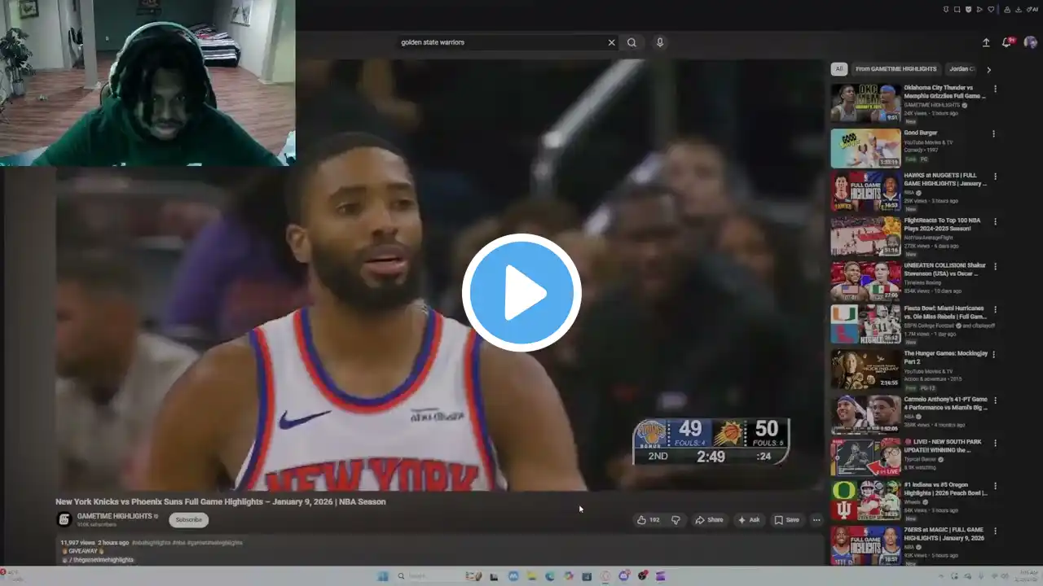Select the Jordan filter chip

[962, 69]
